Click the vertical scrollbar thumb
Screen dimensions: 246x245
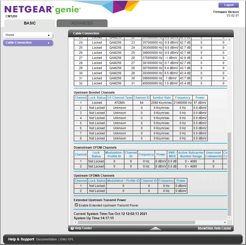click(x=229, y=173)
